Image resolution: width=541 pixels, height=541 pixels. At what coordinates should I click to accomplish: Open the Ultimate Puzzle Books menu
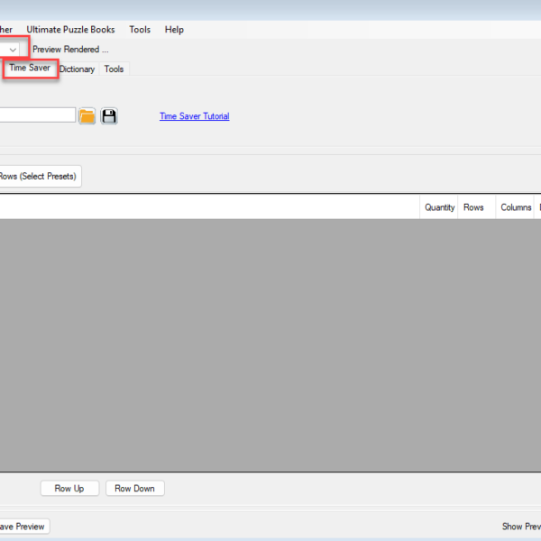click(x=70, y=30)
